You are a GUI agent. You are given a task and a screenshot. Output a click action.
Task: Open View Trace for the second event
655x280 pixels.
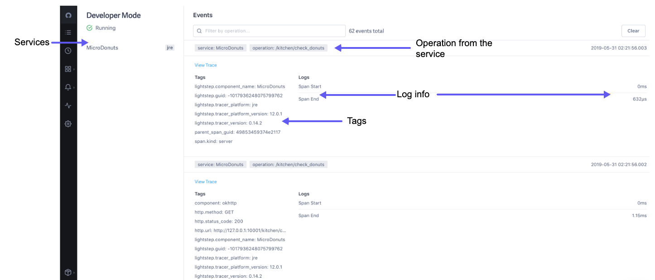point(206,182)
